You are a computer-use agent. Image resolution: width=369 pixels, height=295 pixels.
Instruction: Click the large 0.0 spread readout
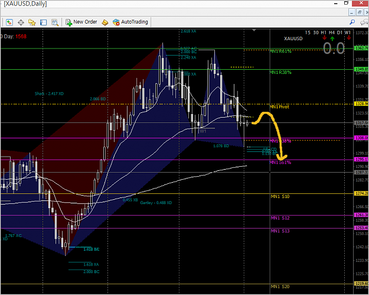(334, 48)
